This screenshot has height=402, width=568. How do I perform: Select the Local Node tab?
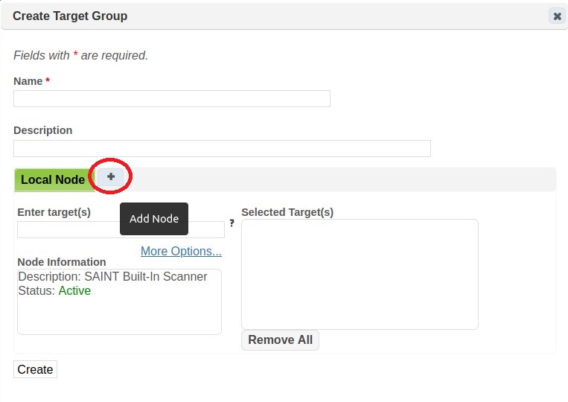(x=52, y=179)
